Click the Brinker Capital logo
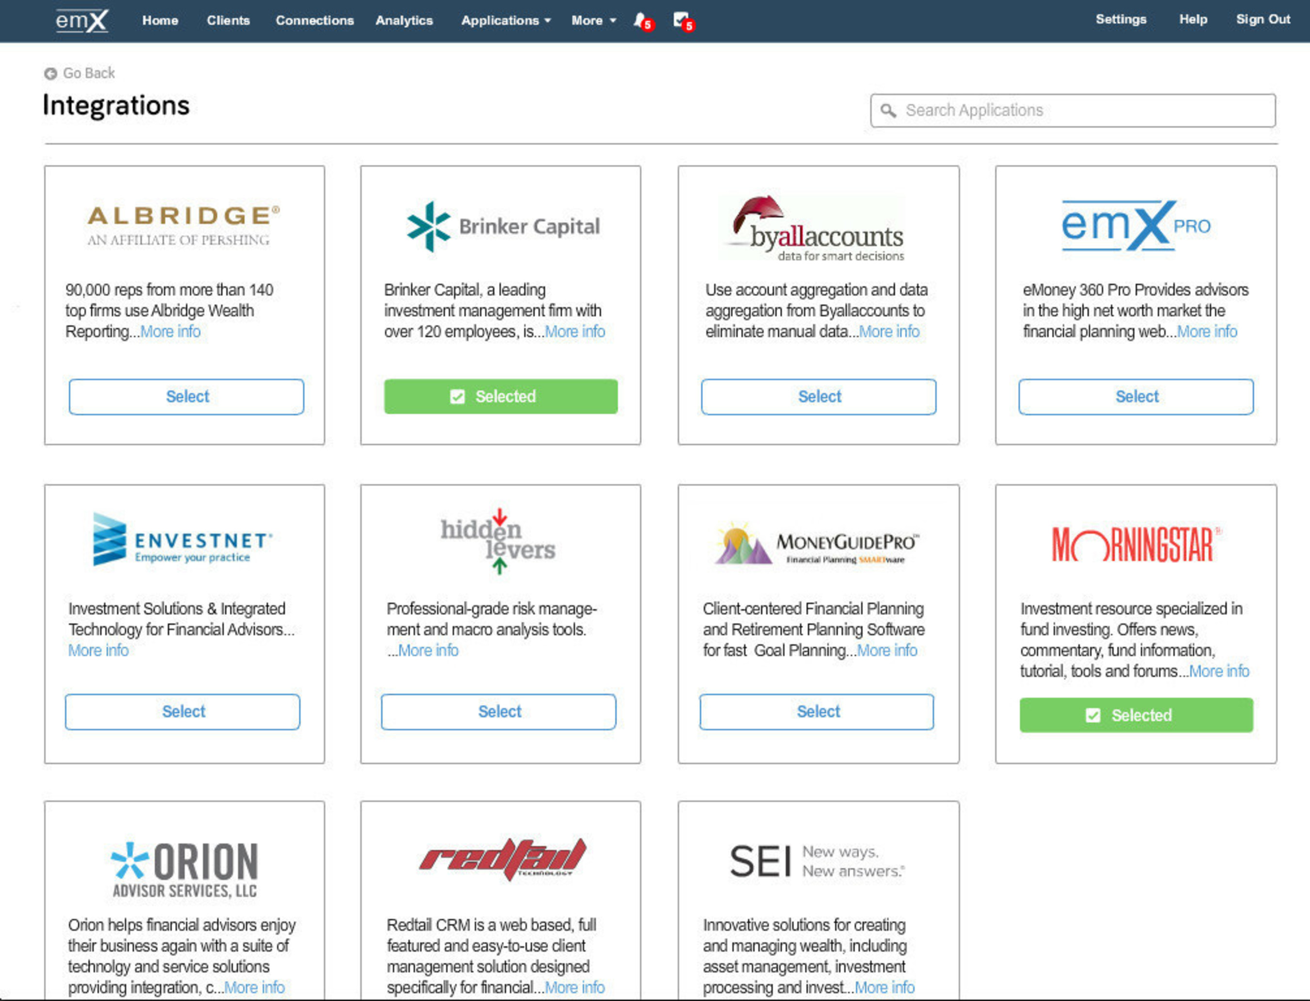The width and height of the screenshot is (1310, 1001). point(503,226)
